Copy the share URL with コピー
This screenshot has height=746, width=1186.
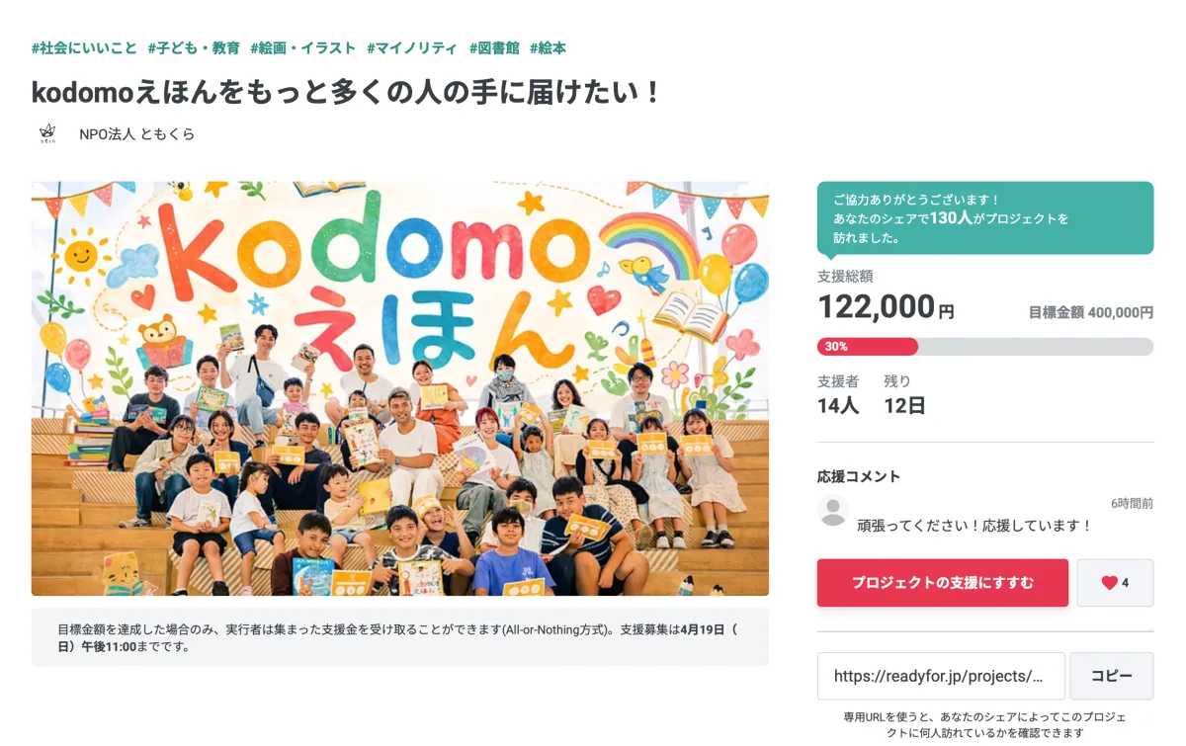click(x=1111, y=676)
